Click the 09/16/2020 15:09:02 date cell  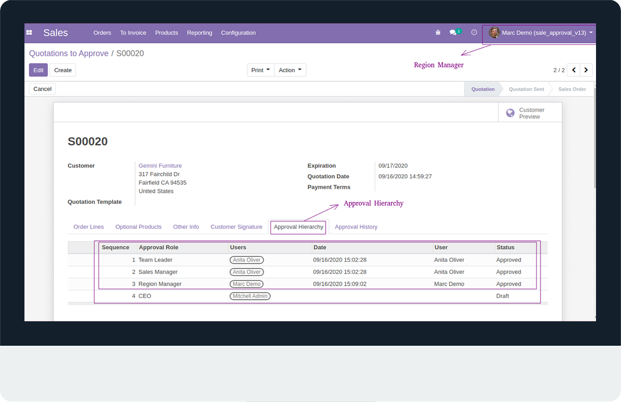click(x=340, y=284)
